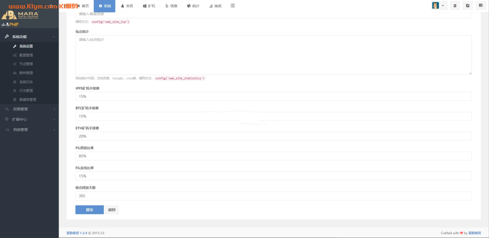Switch to the 统计 statistics tab
The height and width of the screenshot is (238, 489).
coord(193,6)
